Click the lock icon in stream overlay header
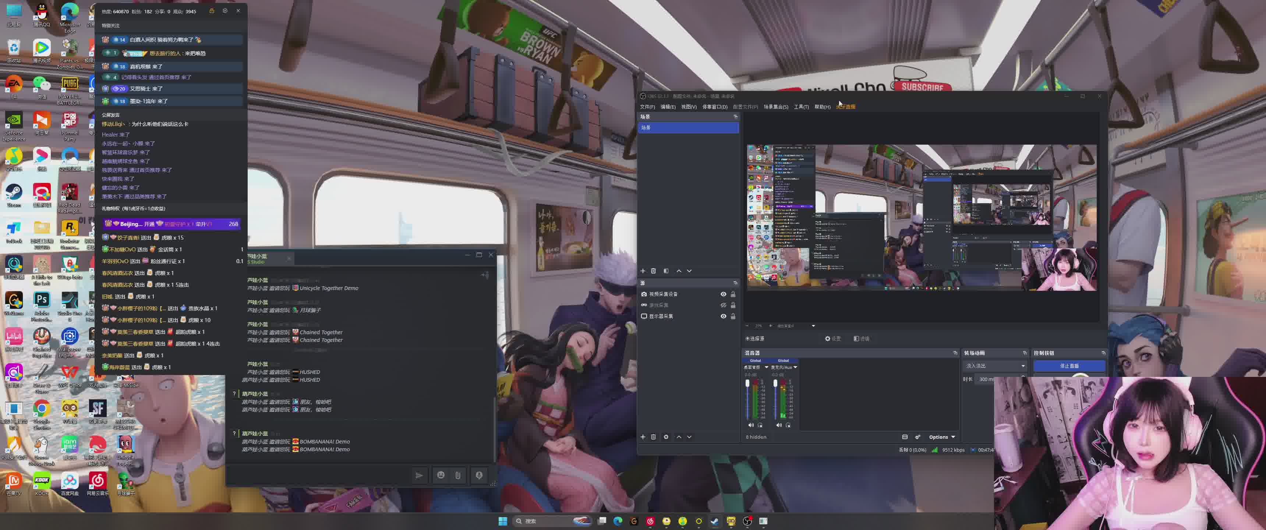Viewport: 1266px width, 530px height. 212,11
